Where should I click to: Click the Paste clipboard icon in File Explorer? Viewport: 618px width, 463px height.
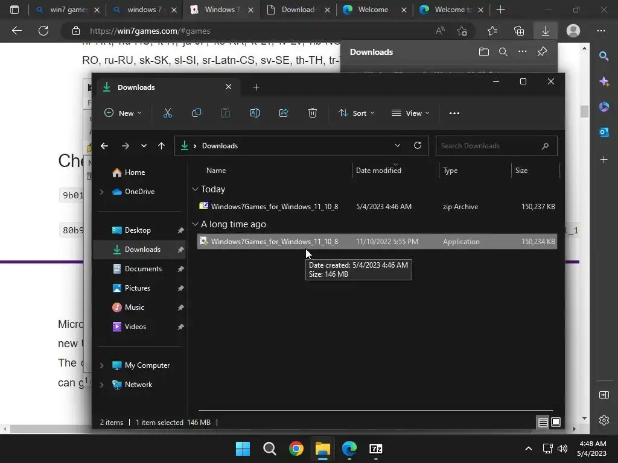[226, 113]
